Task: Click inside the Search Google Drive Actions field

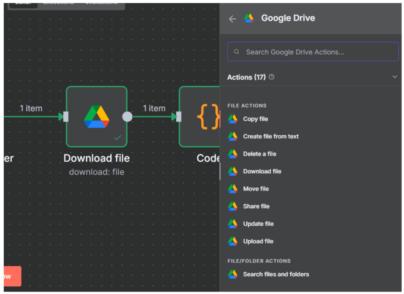Action: 313,52
